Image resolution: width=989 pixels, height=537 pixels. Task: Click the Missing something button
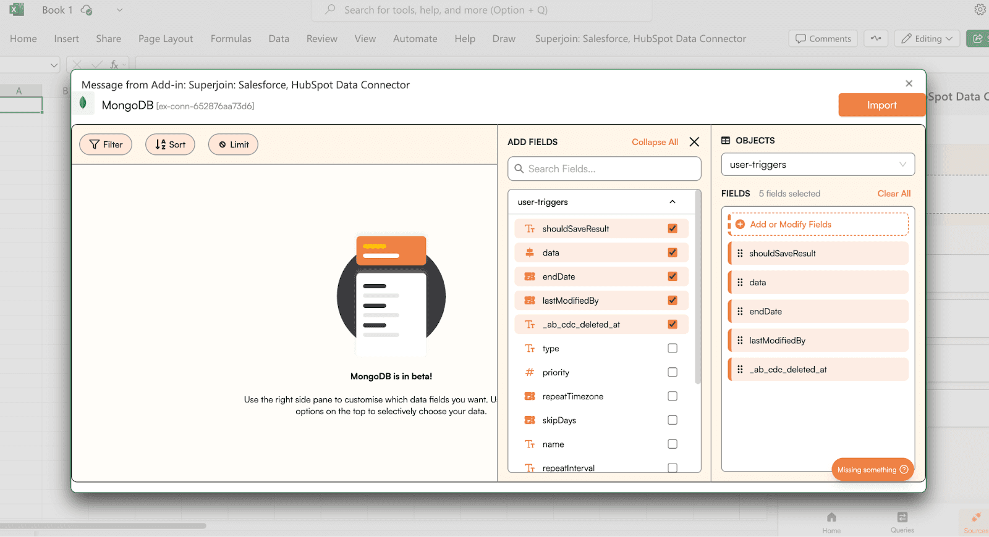872,470
